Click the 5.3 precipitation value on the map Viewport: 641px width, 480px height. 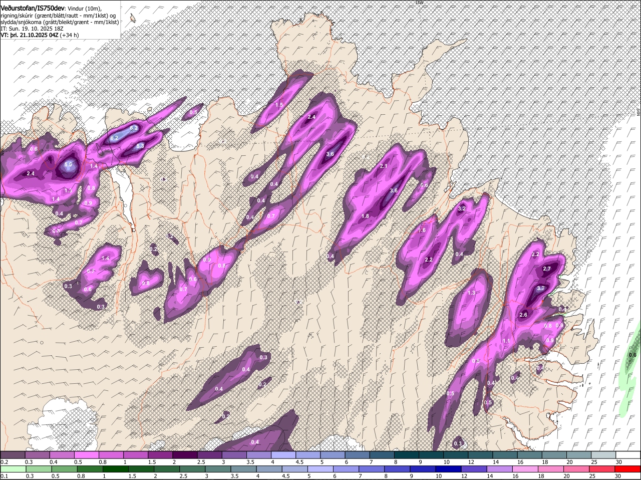[140, 146]
